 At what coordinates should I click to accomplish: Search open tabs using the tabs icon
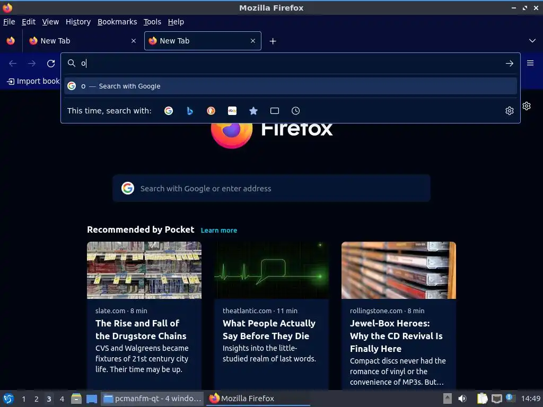275,111
